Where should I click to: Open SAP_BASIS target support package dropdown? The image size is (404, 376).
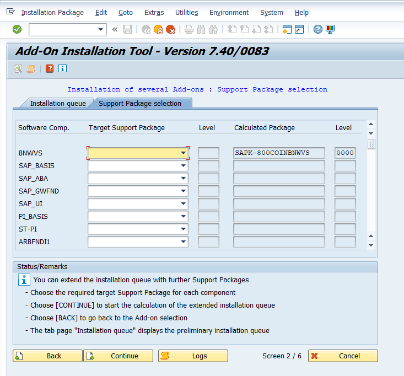183,166
